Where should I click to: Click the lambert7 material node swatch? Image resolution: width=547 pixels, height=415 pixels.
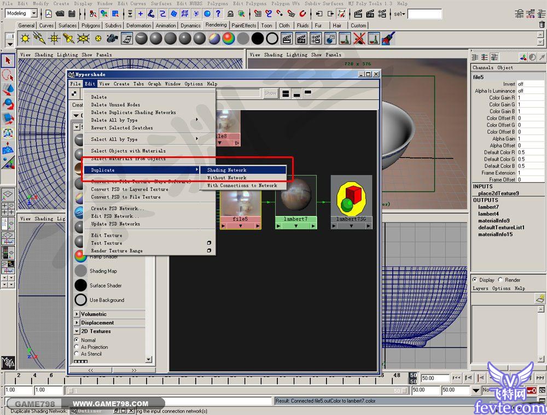296,195
